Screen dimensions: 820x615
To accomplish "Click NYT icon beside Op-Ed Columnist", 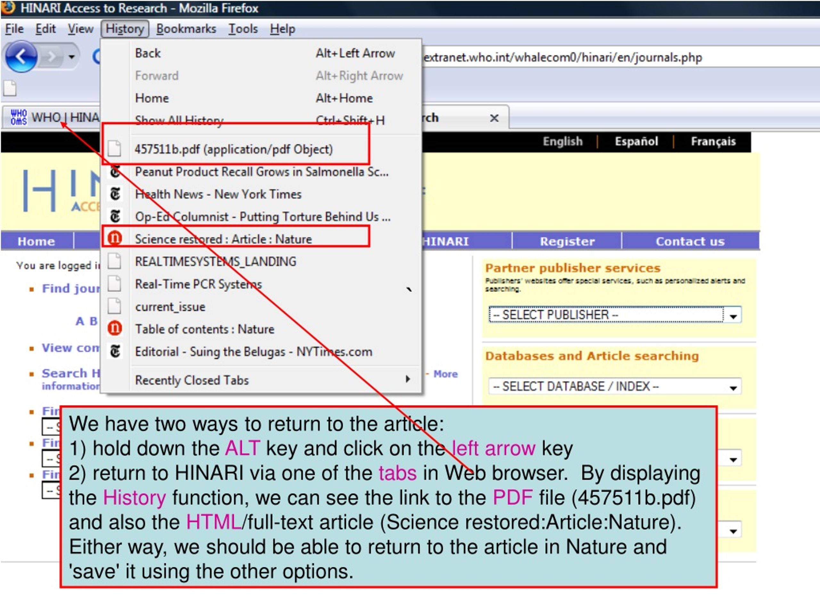I will click(x=115, y=216).
